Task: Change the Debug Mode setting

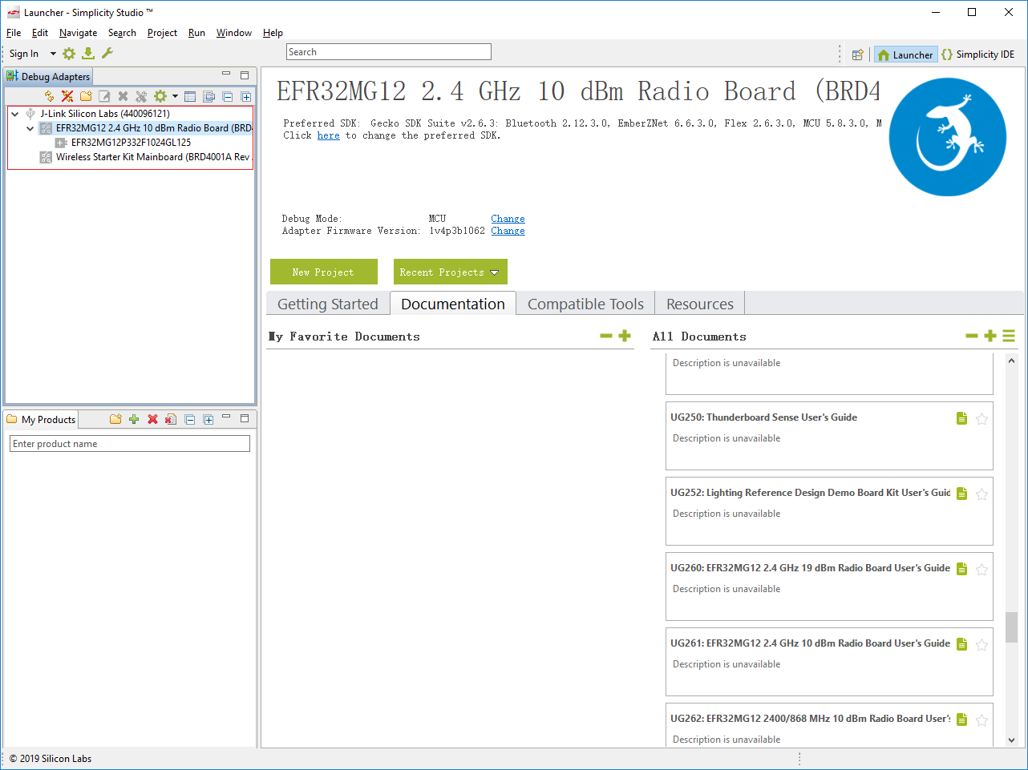Action: click(x=508, y=219)
